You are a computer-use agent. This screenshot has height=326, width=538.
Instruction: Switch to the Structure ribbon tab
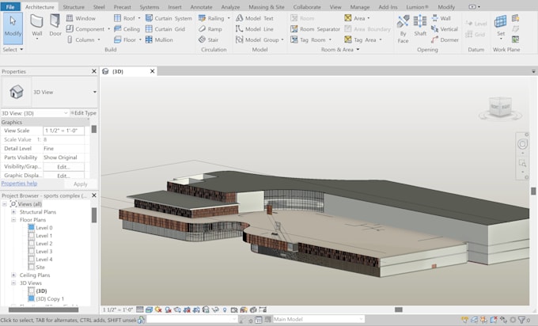click(74, 7)
